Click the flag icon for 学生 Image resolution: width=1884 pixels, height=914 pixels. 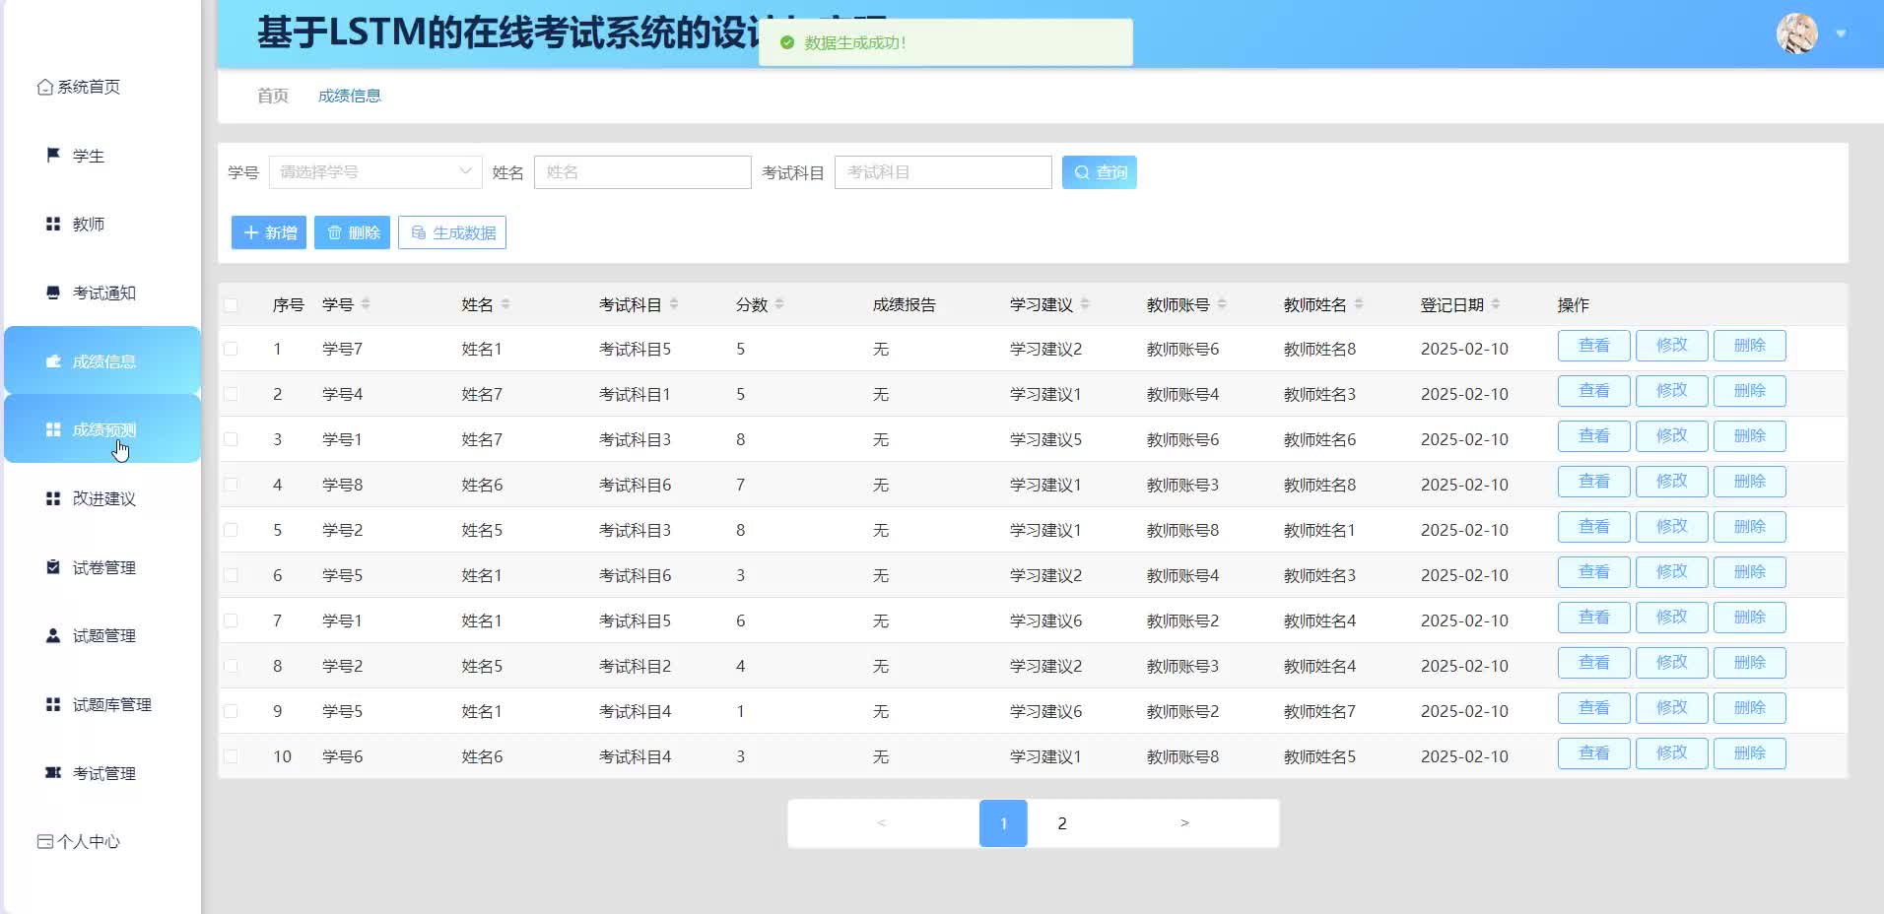[x=53, y=155]
